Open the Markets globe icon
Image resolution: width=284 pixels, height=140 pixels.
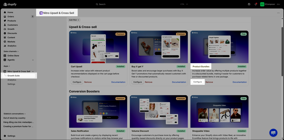tap(5, 42)
